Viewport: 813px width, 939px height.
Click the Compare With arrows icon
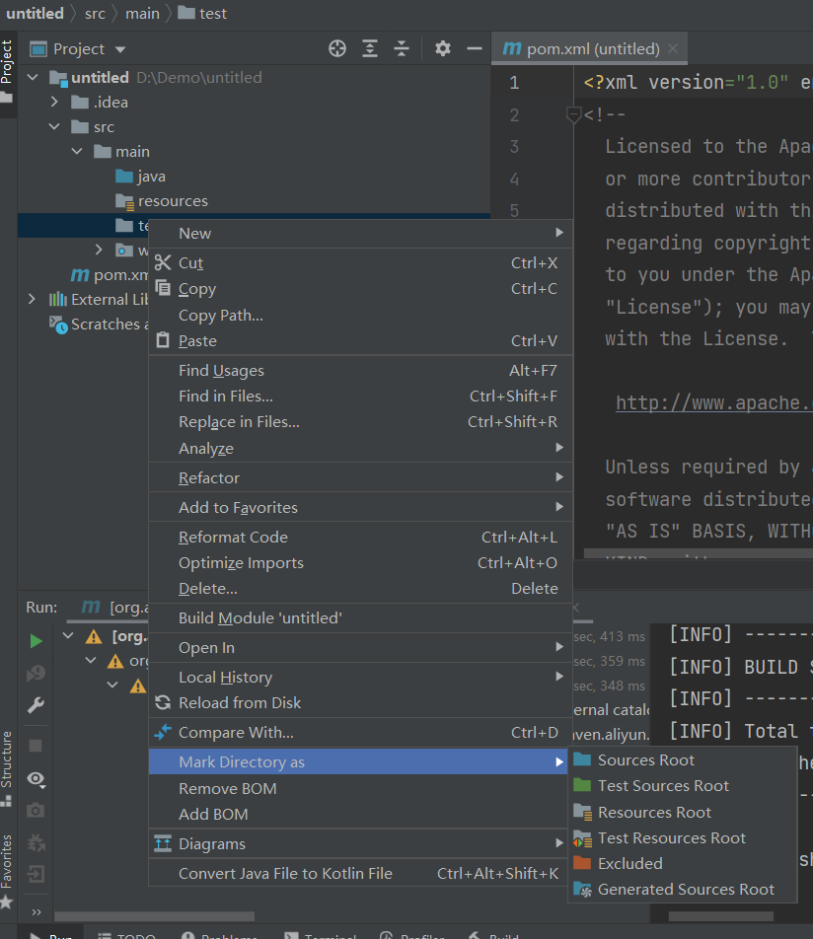(163, 732)
